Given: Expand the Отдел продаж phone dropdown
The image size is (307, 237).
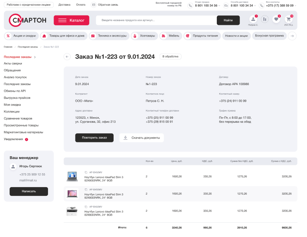Looking at the screenshot, I should point(220,6).
